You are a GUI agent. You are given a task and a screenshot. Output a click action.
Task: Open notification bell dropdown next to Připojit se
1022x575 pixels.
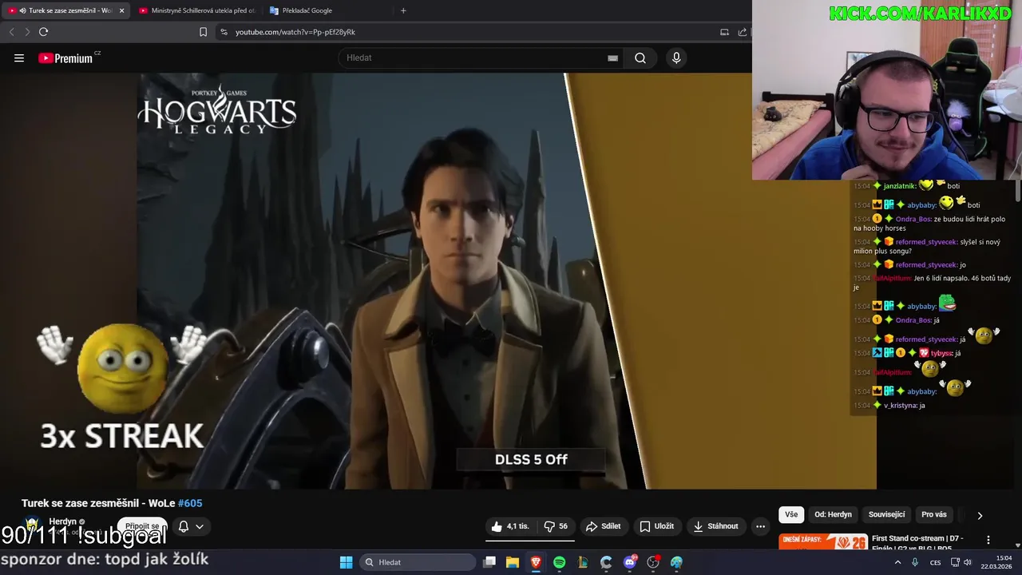[191, 526]
